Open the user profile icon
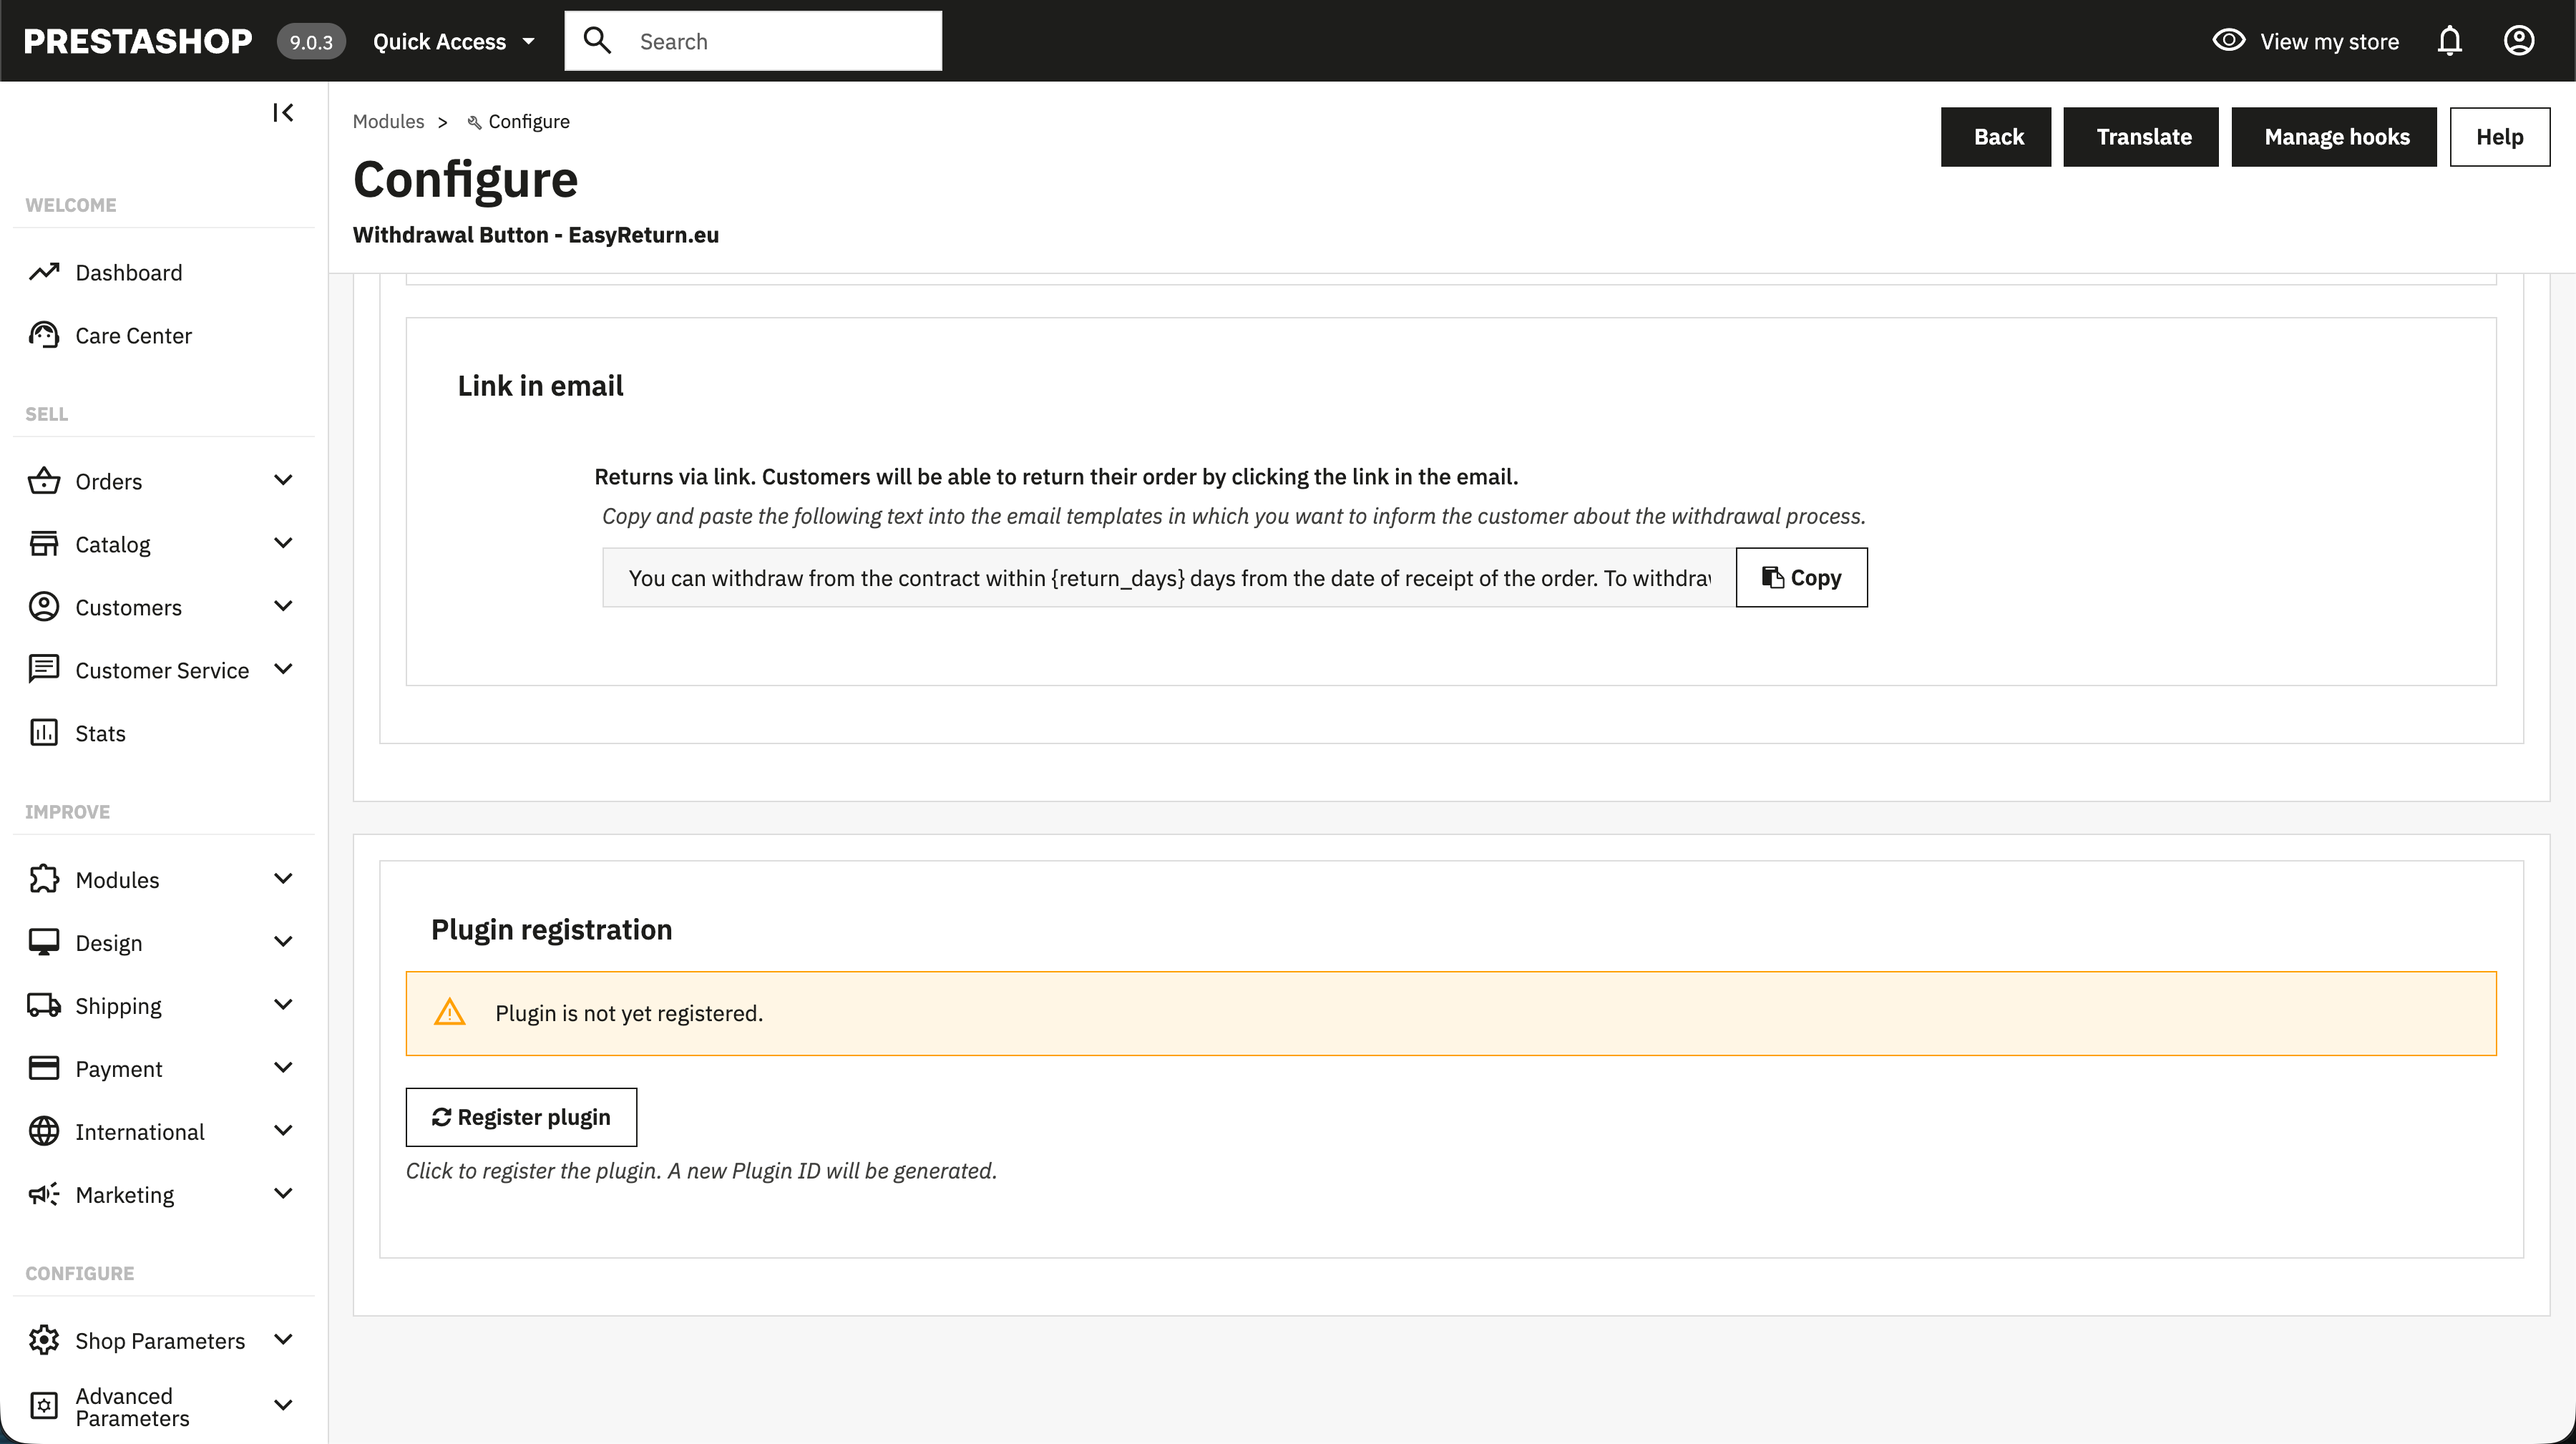Viewport: 2576px width, 1444px height. coord(2518,41)
